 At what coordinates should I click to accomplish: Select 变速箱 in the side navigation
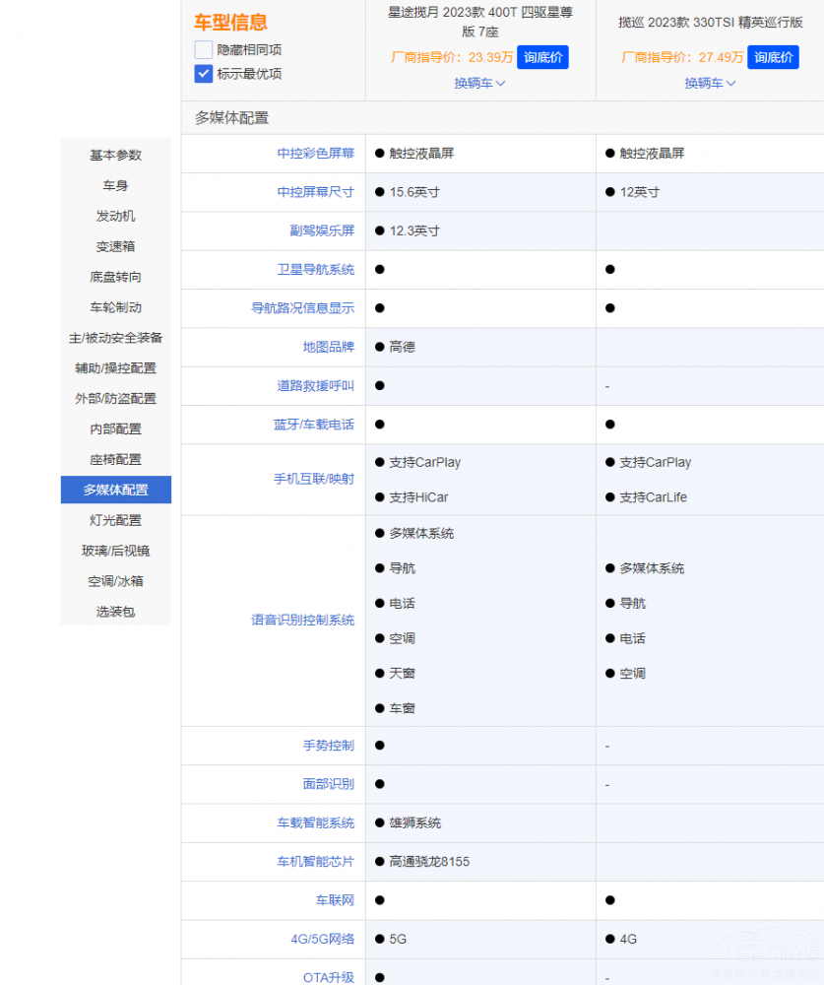[x=115, y=246]
